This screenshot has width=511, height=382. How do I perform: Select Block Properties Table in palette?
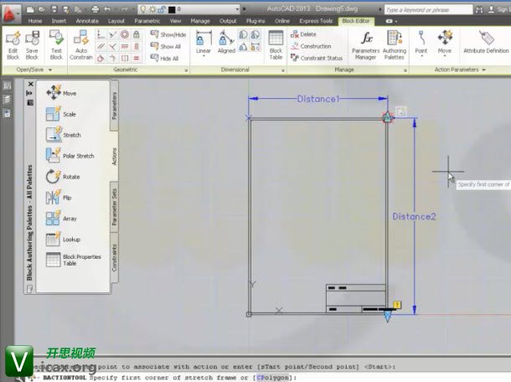coord(74,260)
